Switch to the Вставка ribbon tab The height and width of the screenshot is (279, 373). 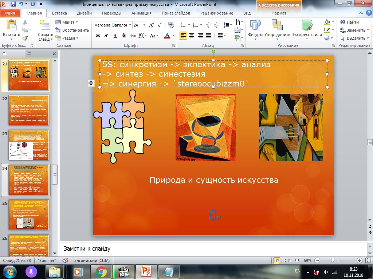(59, 13)
